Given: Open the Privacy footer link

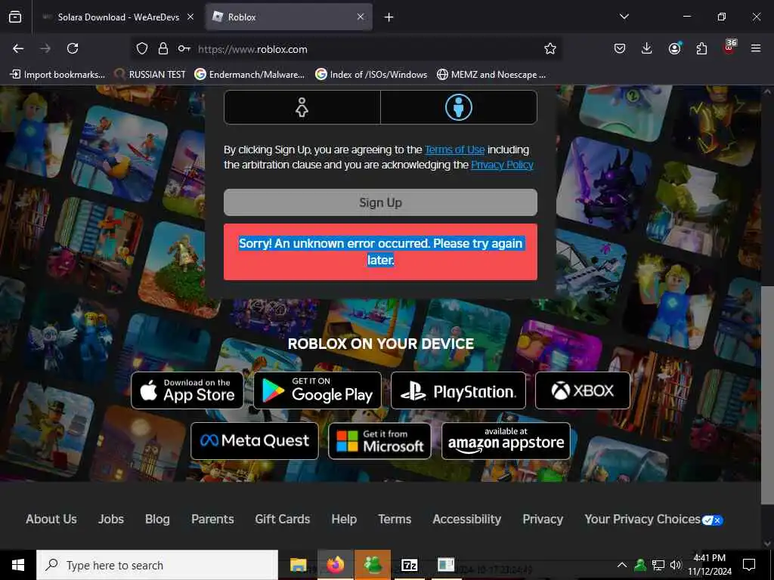Looking at the screenshot, I should click(x=543, y=519).
